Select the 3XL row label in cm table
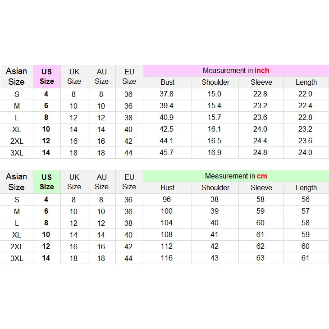The height and width of the screenshot is (329, 329). point(17,258)
